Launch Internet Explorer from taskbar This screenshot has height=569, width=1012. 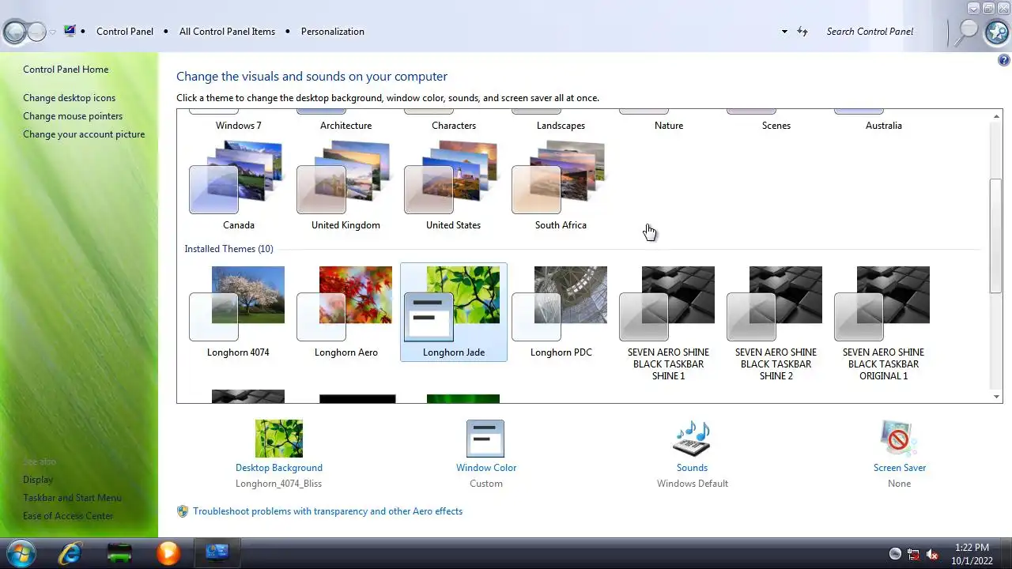(70, 553)
